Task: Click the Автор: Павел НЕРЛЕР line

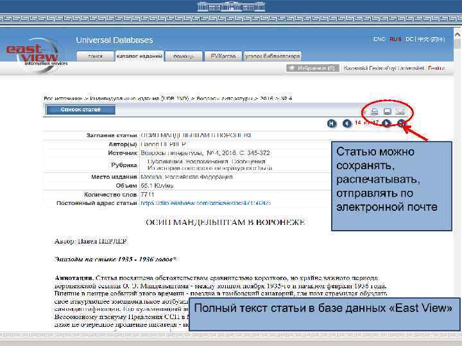Action: point(90,242)
